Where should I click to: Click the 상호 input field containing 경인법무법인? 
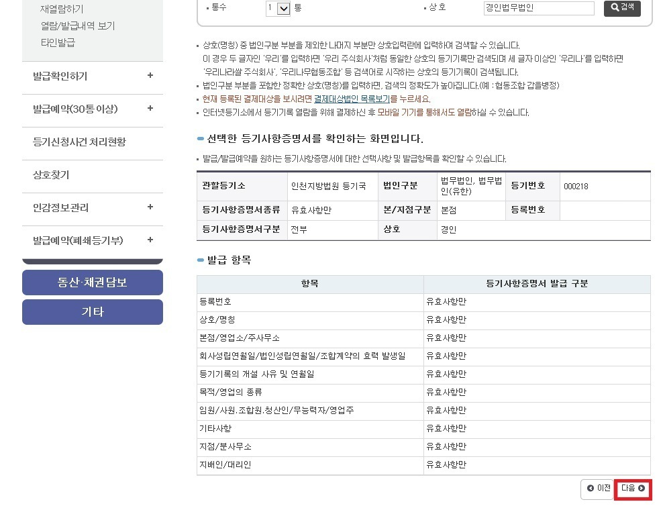pyautogui.click(x=539, y=8)
